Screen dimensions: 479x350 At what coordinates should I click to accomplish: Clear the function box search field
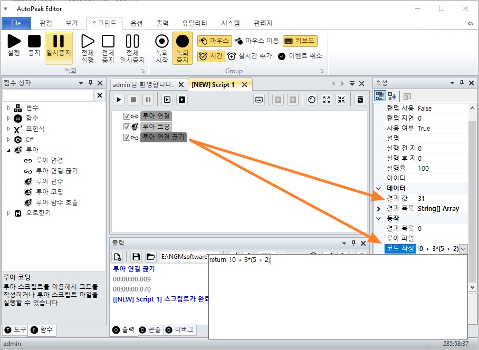pos(100,95)
